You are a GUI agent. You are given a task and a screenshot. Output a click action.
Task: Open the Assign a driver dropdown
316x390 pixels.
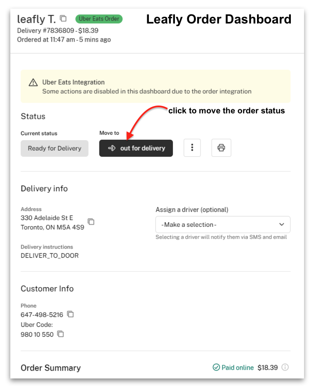coord(223,225)
